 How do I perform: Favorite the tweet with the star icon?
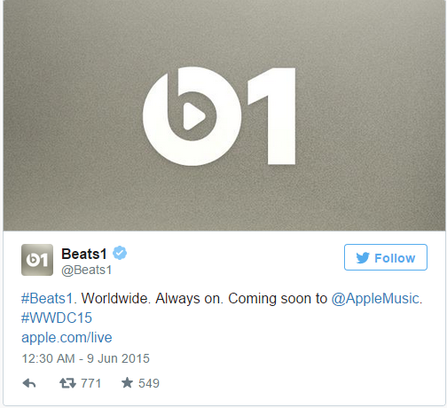[127, 383]
